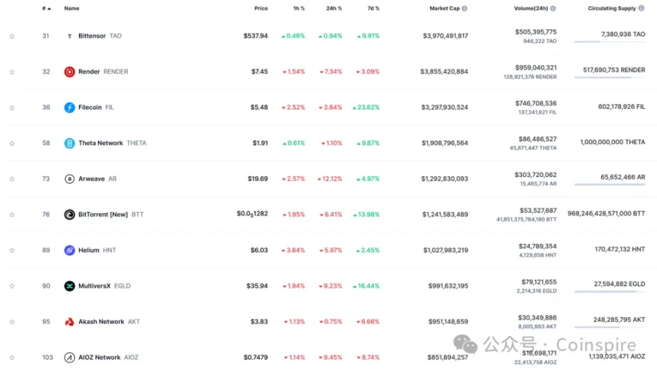The image size is (657, 371).
Task: Open the Bittensor TAO coin link
Action: click(x=92, y=36)
